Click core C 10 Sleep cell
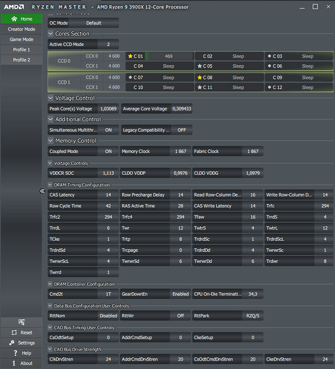Viewport: 335px width, 369px height. pos(160,87)
